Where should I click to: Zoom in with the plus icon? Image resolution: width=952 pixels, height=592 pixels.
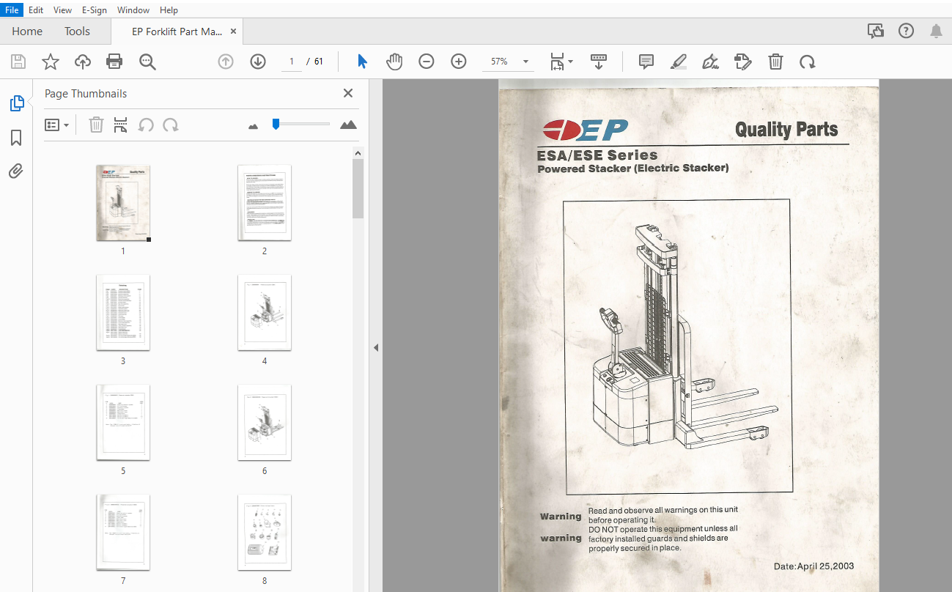tap(459, 62)
